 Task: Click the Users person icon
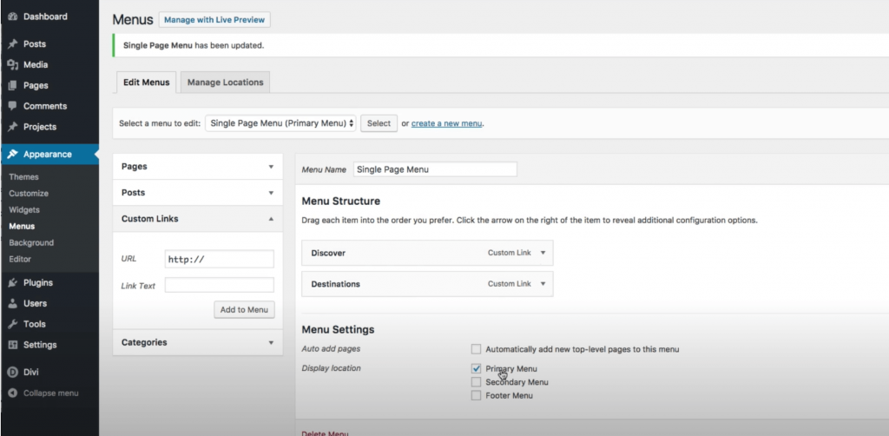click(12, 304)
